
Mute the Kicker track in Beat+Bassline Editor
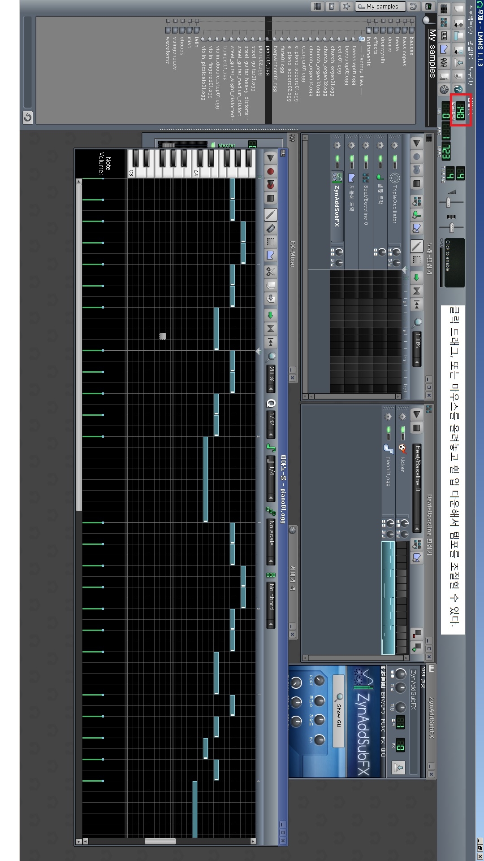(x=402, y=429)
